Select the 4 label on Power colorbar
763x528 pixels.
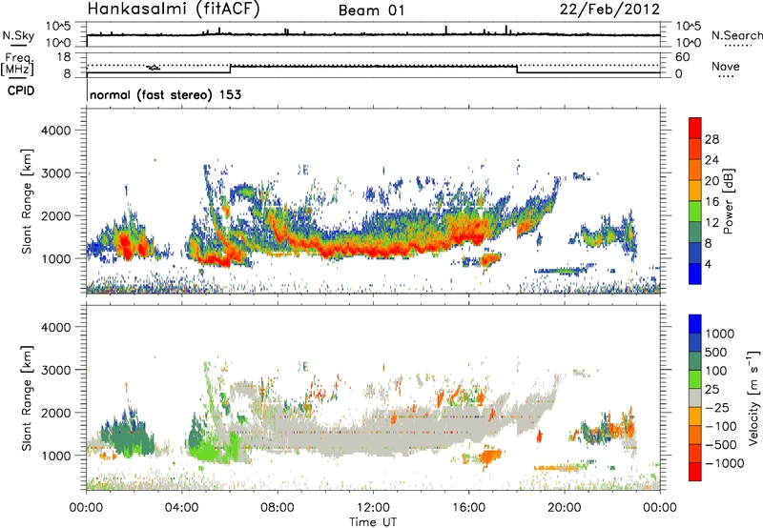point(709,264)
